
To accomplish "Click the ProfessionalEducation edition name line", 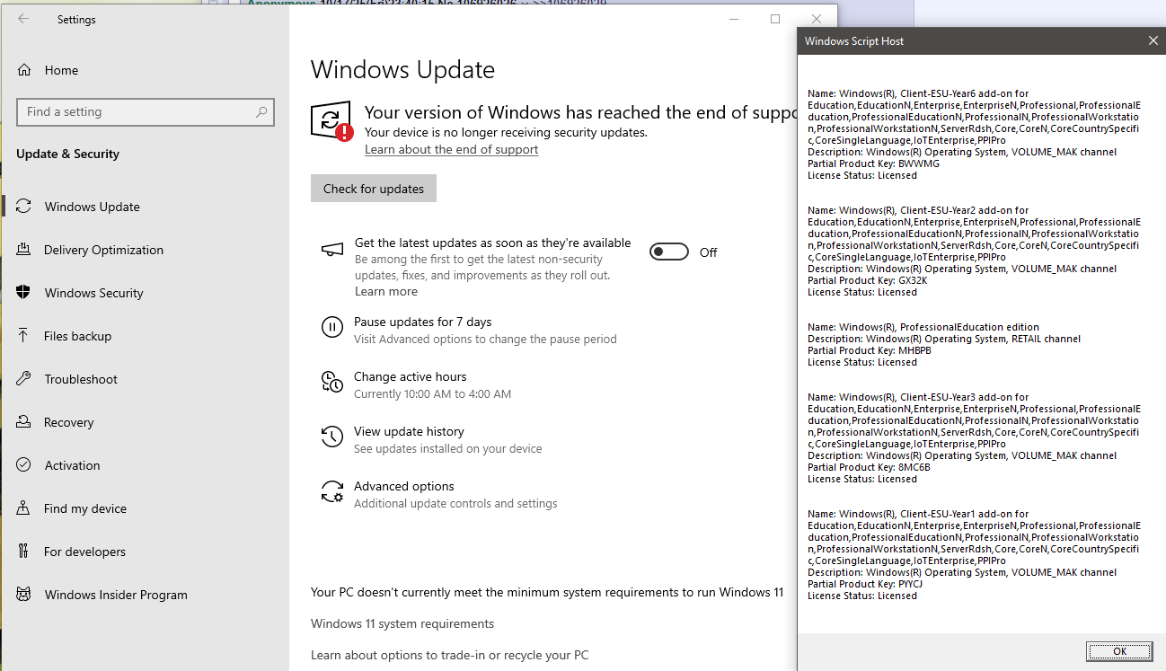I will click(x=923, y=327).
